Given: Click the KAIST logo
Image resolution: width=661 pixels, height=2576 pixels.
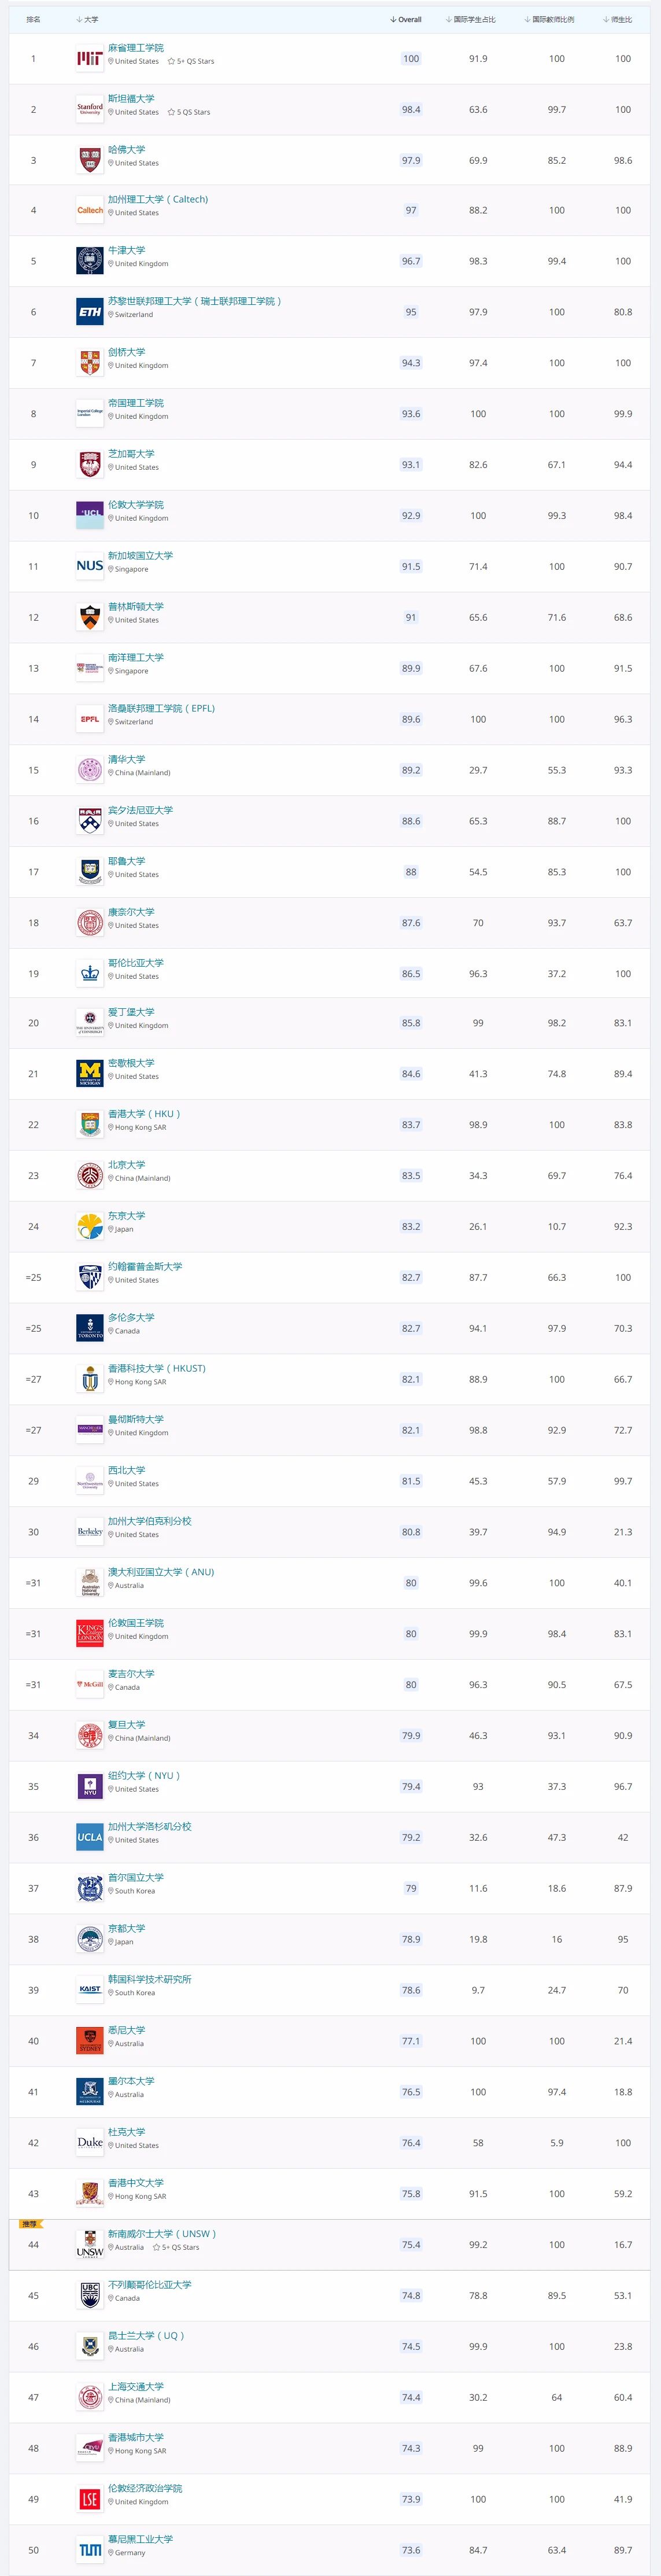Looking at the screenshot, I should click(x=90, y=1990).
